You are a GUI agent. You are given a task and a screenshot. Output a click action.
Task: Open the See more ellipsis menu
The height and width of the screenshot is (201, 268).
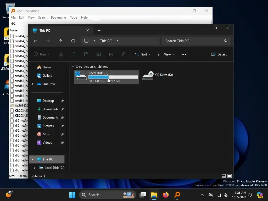tap(184, 54)
